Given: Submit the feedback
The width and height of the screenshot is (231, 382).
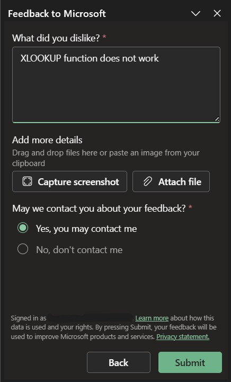Looking at the screenshot, I should 190,362.
